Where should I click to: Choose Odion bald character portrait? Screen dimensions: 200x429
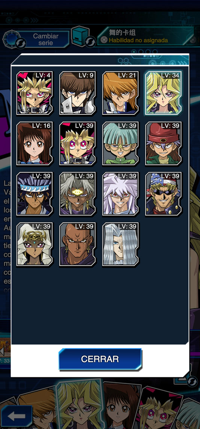(77, 244)
